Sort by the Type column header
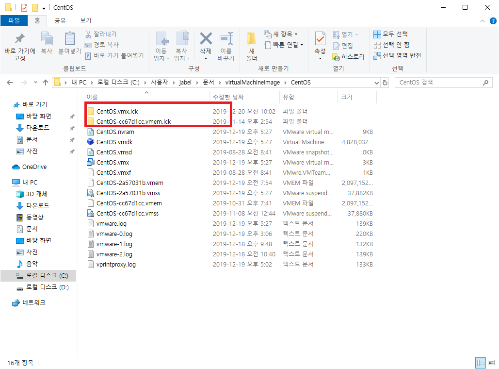Viewport: 499px width, 369px height. point(308,97)
